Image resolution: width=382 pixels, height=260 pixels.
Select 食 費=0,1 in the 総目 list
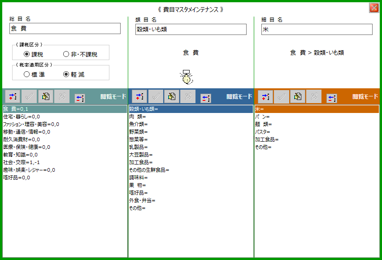tap(65, 109)
